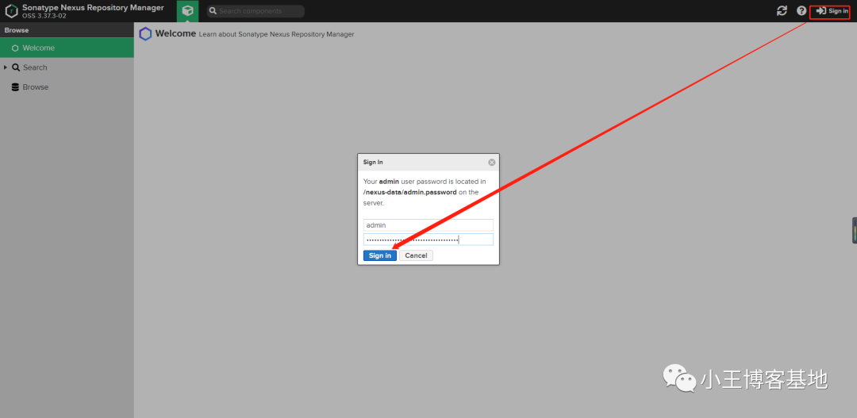Open the Browse cube icon in header

point(187,11)
